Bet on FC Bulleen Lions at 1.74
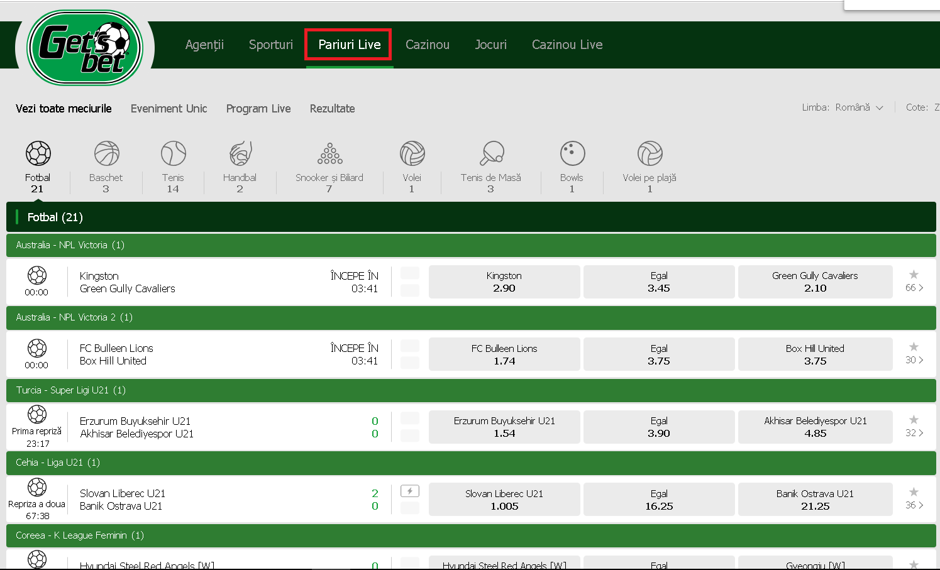The height and width of the screenshot is (570, 940). [x=504, y=354]
